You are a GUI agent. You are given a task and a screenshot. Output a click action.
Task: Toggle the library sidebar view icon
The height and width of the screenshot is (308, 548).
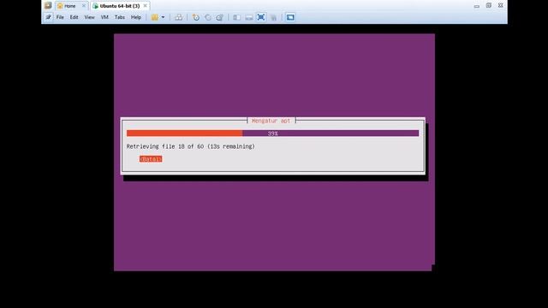tap(236, 17)
